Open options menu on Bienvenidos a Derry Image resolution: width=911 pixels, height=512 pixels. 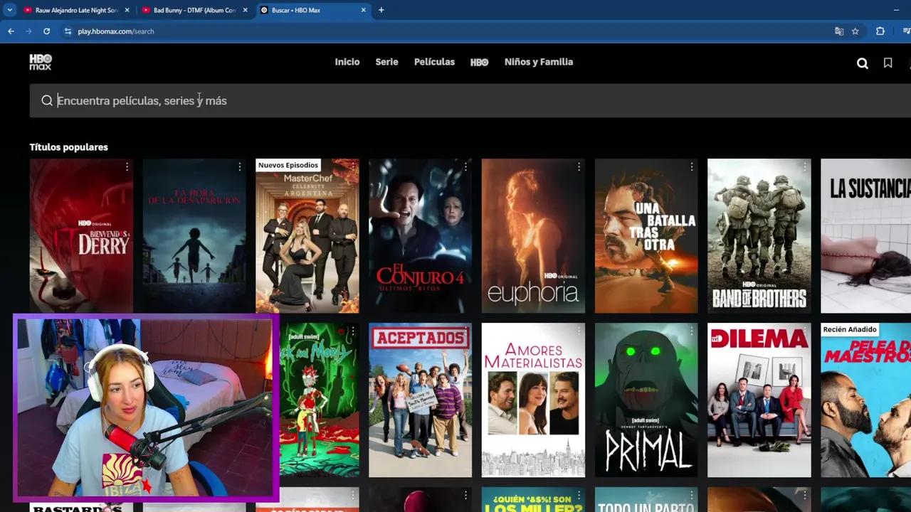click(127, 166)
